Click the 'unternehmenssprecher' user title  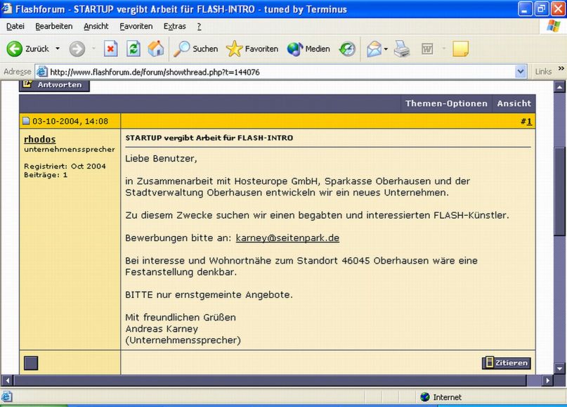70,149
